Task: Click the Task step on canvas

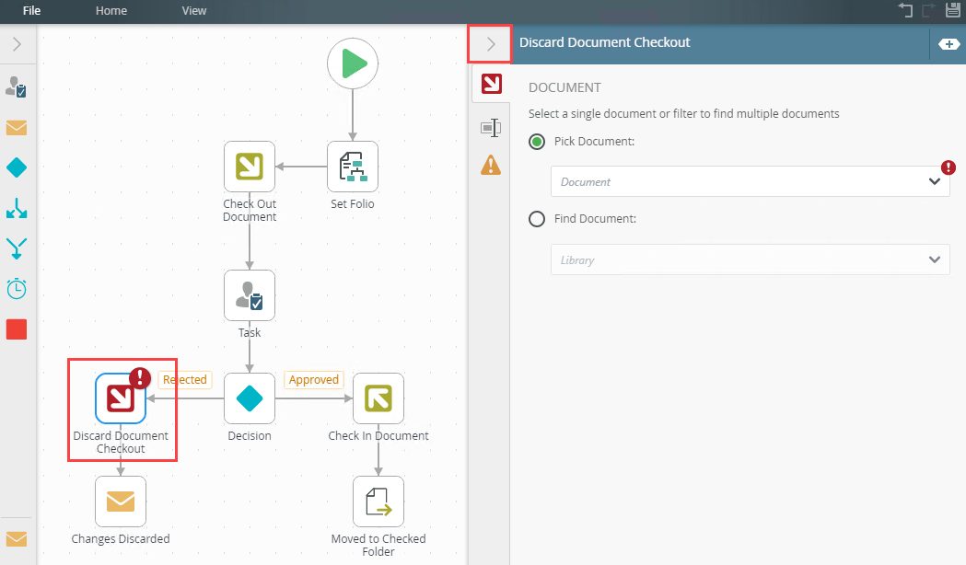Action: pyautogui.click(x=250, y=295)
